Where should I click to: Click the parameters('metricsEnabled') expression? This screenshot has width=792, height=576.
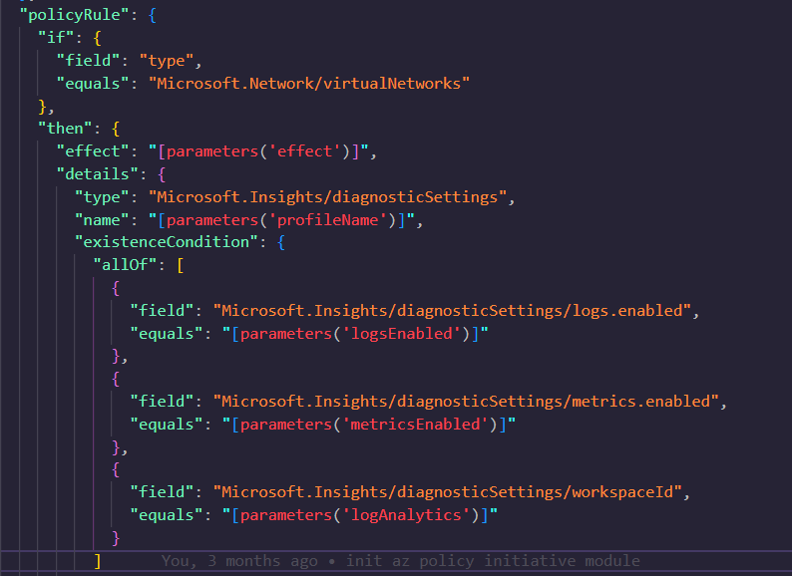tap(369, 425)
